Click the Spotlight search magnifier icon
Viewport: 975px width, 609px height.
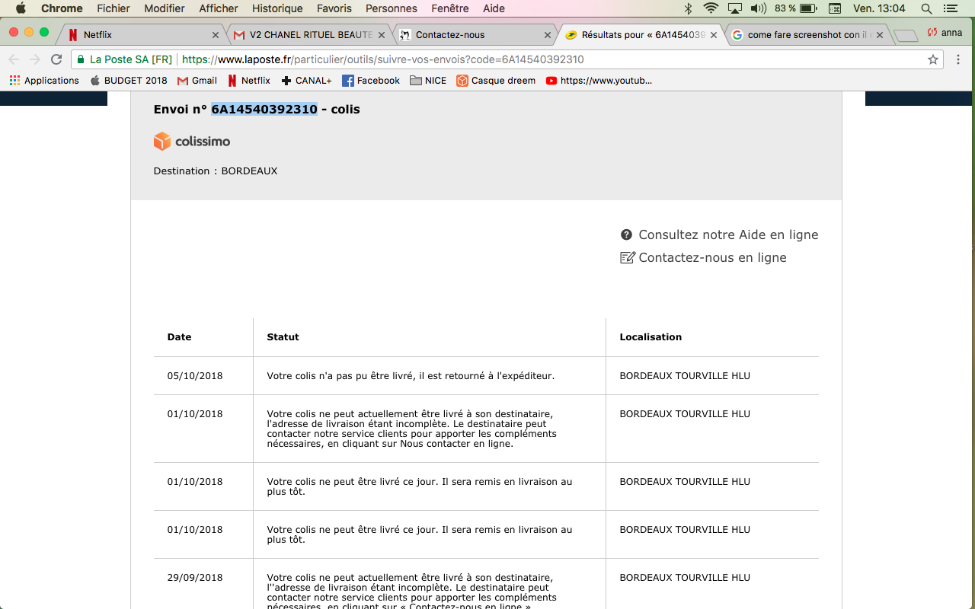[x=926, y=8]
